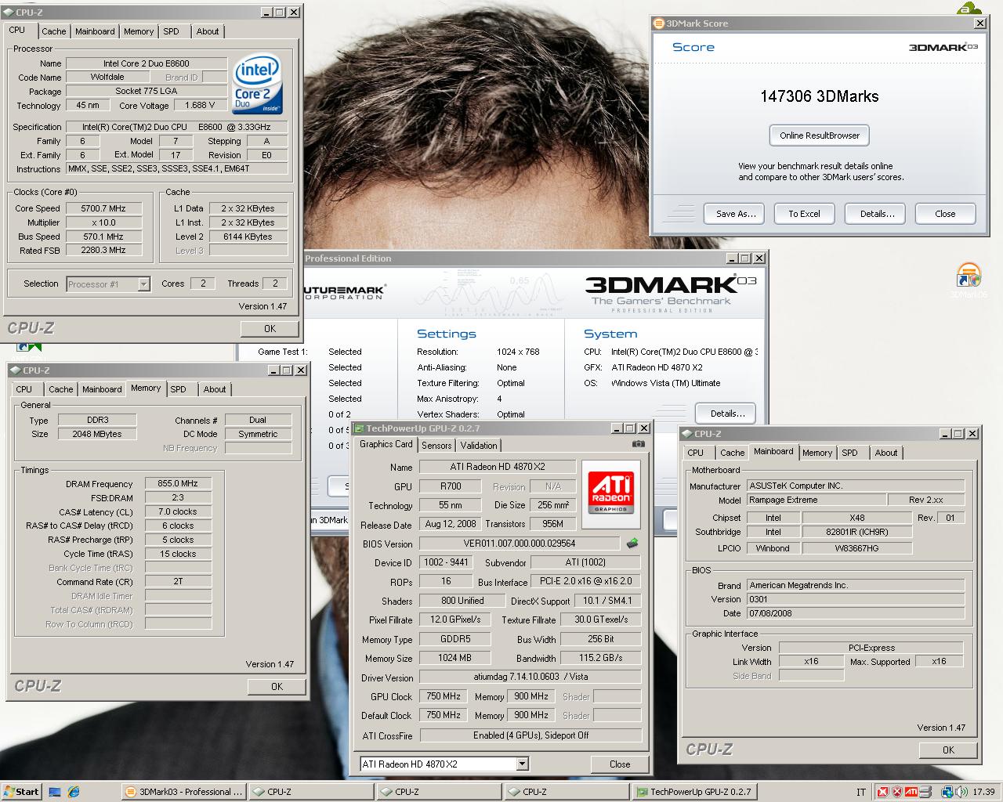This screenshot has width=1003, height=802.
Task: Click the To Excel button
Action: [x=804, y=214]
